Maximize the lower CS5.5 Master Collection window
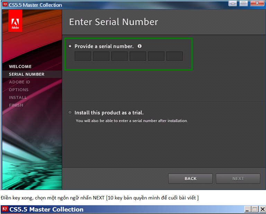This screenshot has height=214, width=266. (x=255, y=209)
